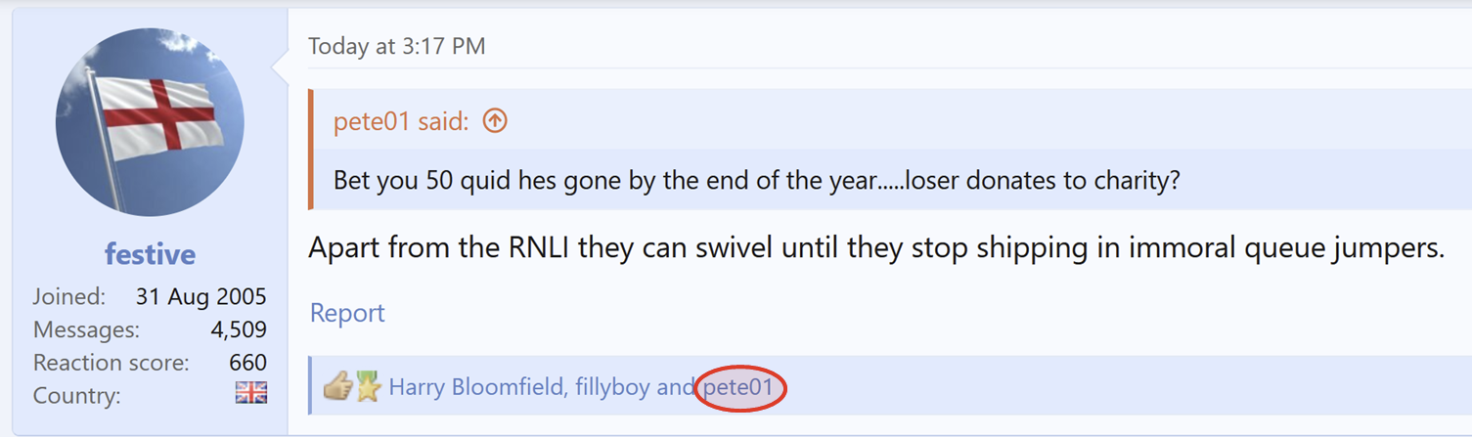Click the 'Today at 3:17 PM' timestamp
Screen dimensions: 1472x437
tap(396, 46)
